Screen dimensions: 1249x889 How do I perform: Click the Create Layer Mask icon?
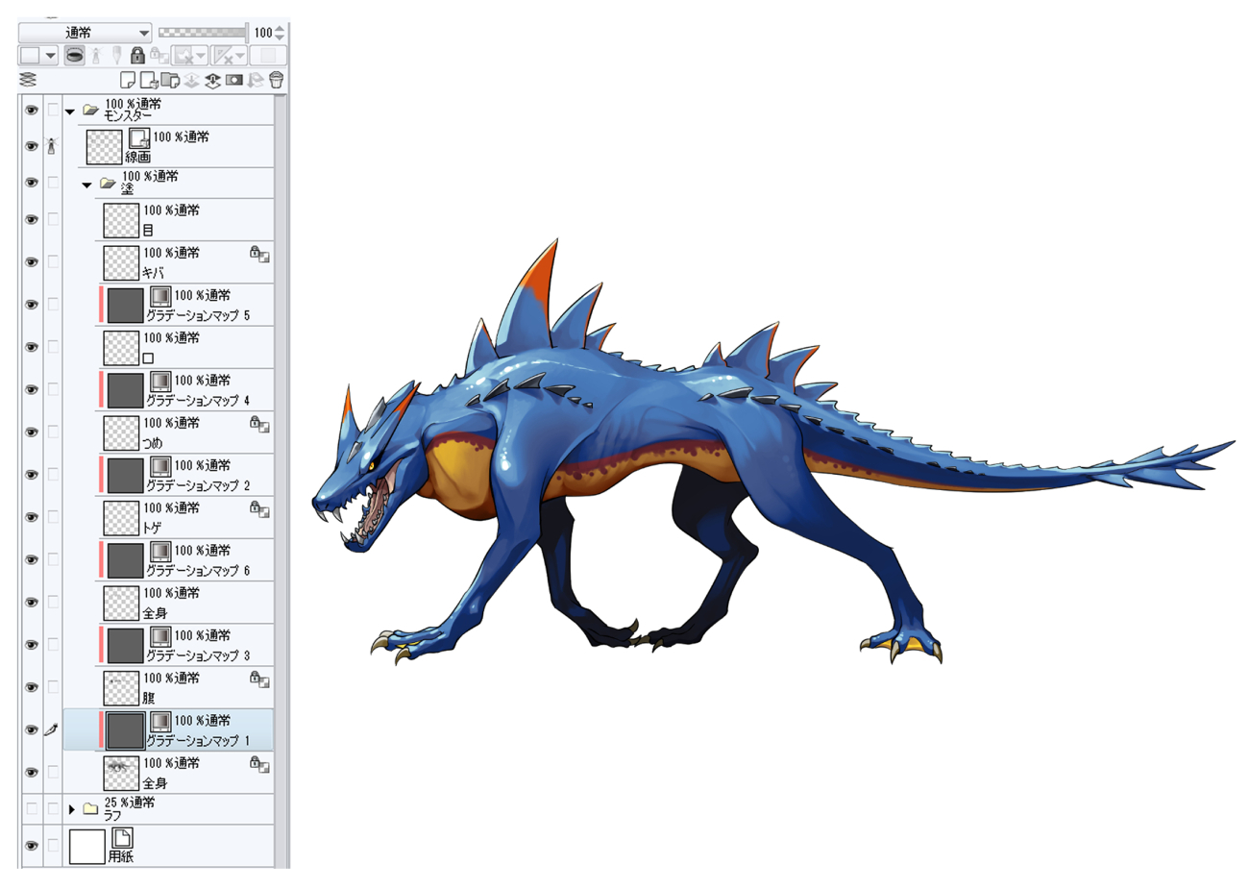click(x=233, y=80)
